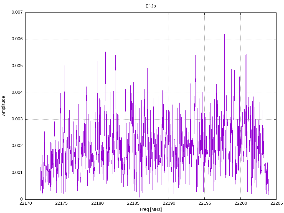Click the 0.007 y-axis tick label
Screen dimensions: 284x213
[17, 12]
